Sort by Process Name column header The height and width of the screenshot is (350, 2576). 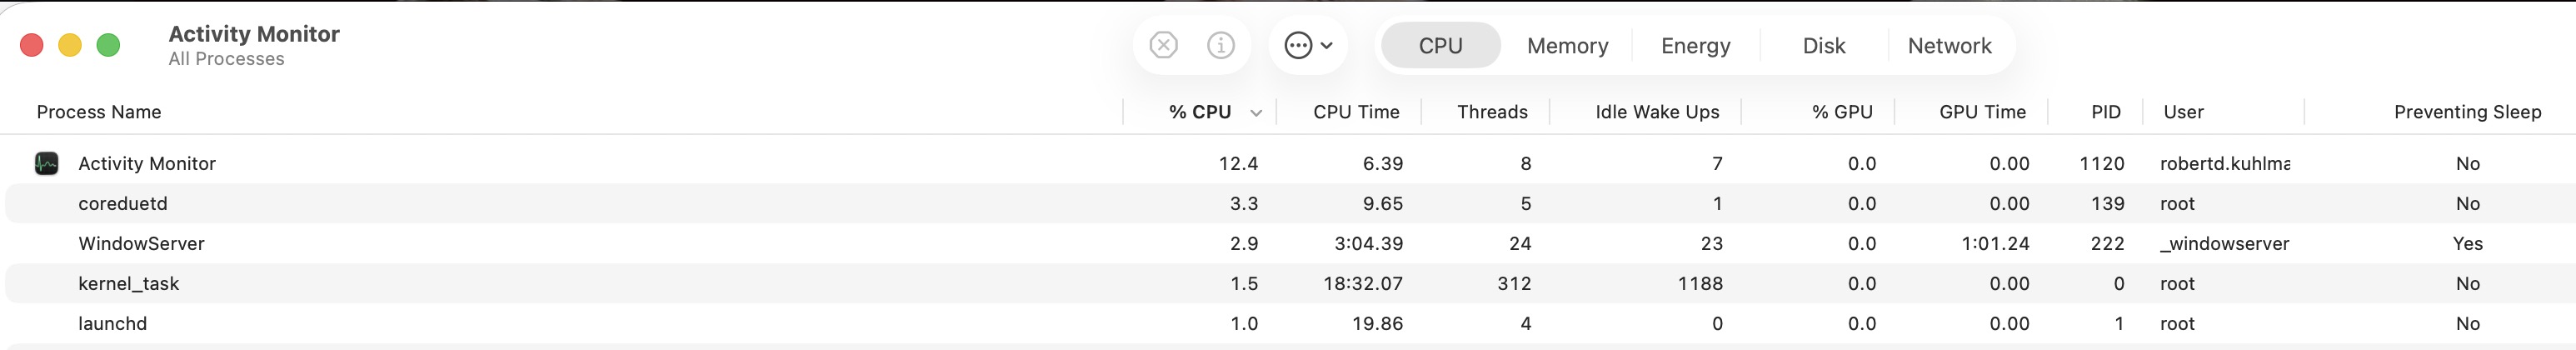(x=99, y=112)
